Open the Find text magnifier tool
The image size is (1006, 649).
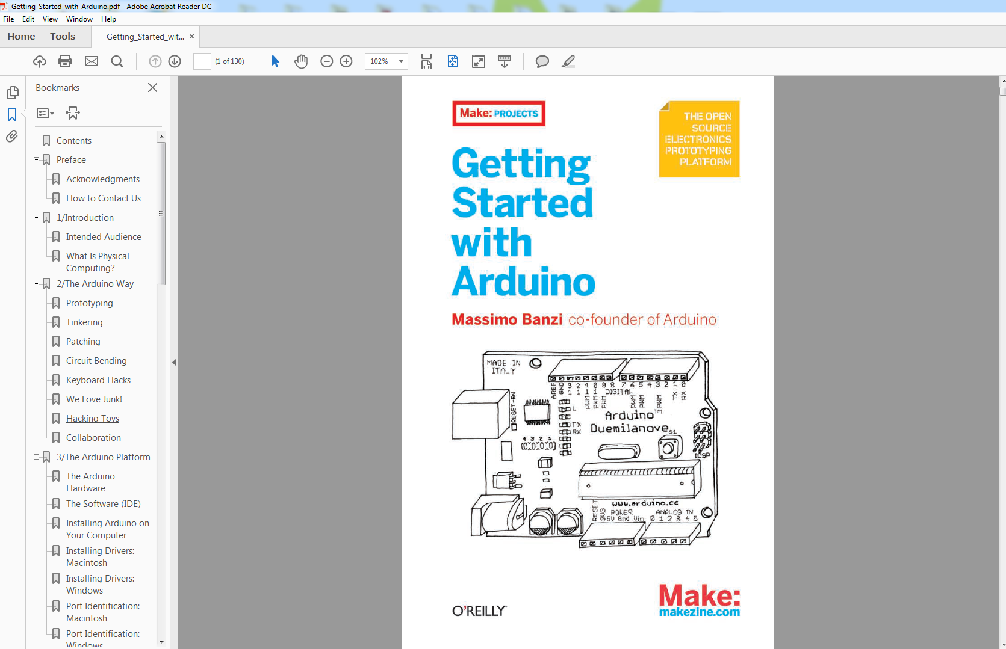coord(117,61)
